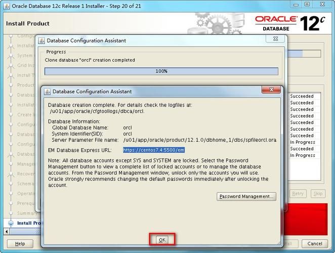Select the Schema step in sidebar
This screenshot has height=253, width=335.
26,184
